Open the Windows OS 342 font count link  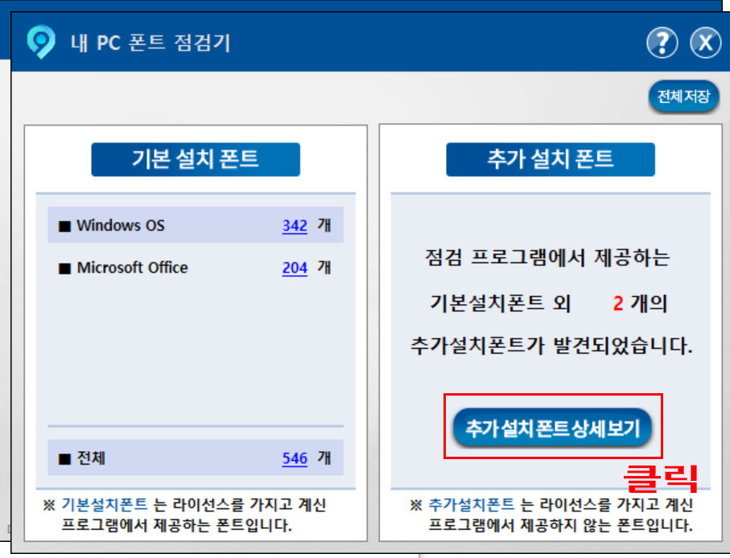(x=295, y=225)
